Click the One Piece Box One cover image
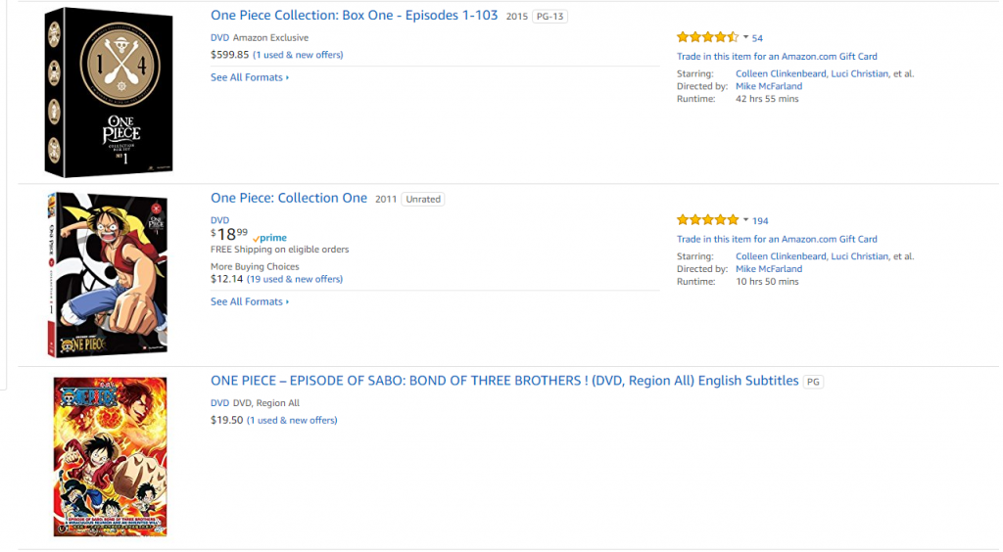1003x552 pixels. tap(109, 92)
